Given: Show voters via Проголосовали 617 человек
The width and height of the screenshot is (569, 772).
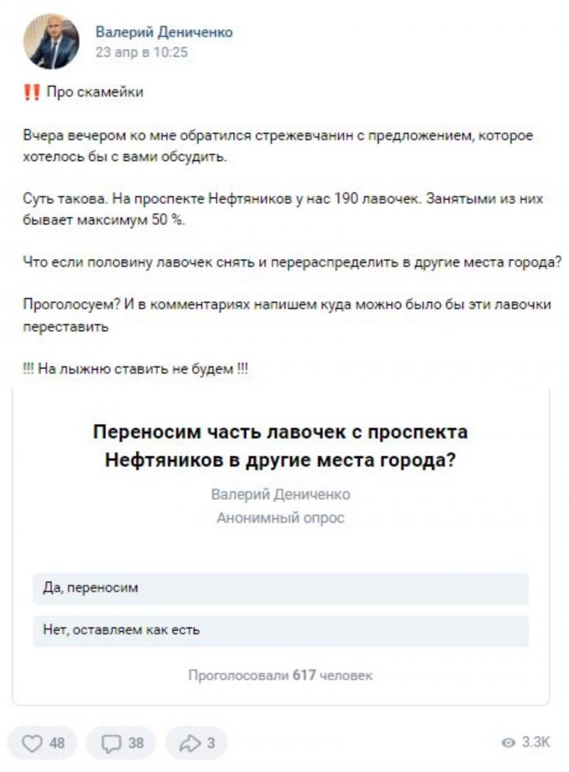Looking at the screenshot, I should 280,675.
